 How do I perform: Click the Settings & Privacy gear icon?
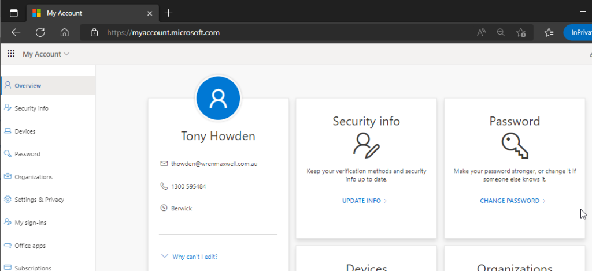pos(8,200)
